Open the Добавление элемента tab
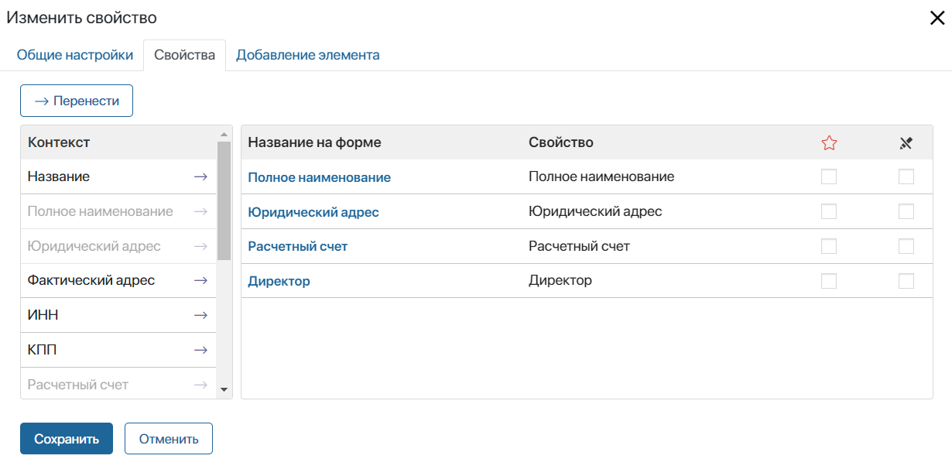The height and width of the screenshot is (459, 952). [308, 55]
